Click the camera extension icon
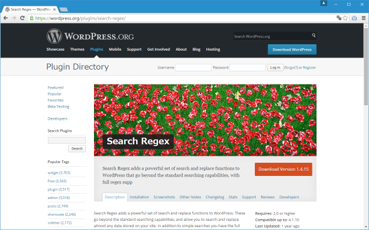 point(355,18)
